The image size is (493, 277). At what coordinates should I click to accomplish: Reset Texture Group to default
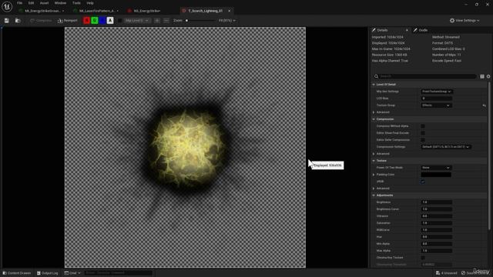tap(485, 105)
